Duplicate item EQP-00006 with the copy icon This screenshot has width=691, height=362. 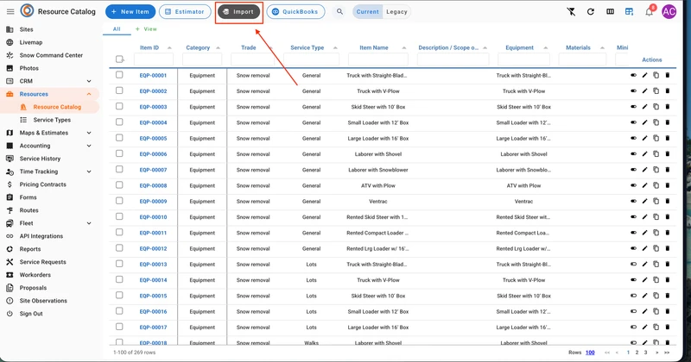pos(656,154)
